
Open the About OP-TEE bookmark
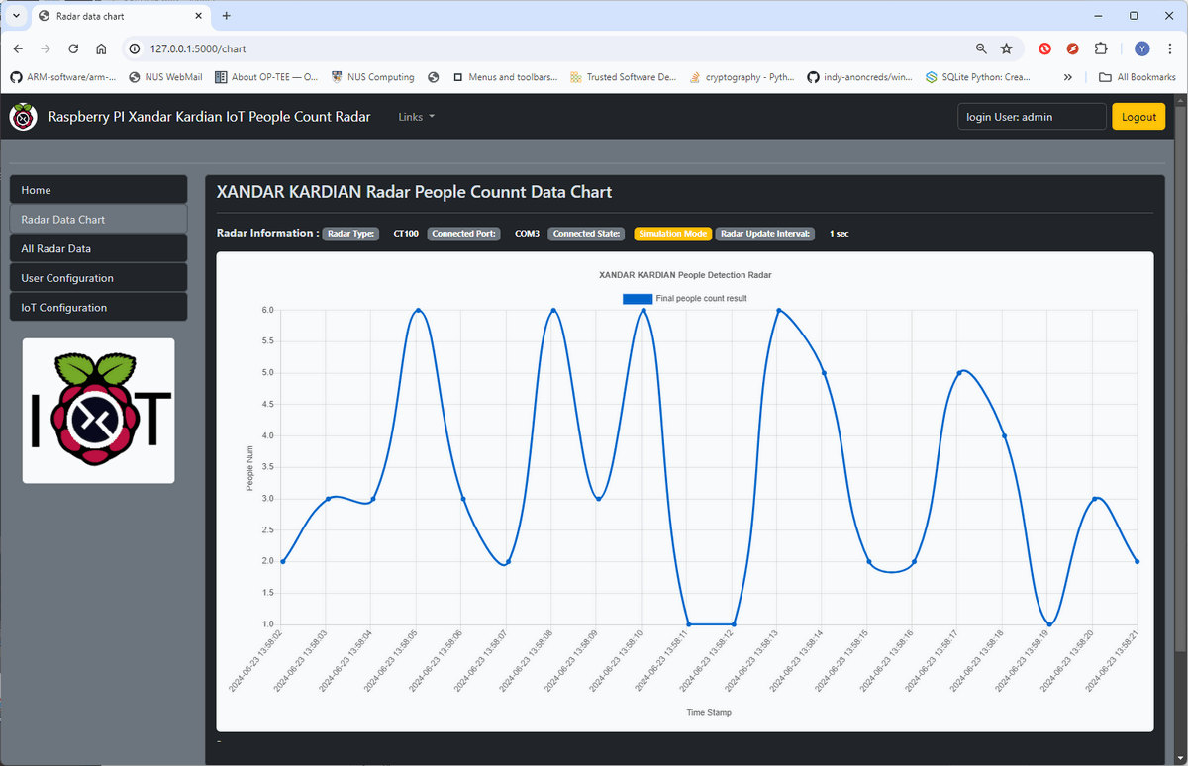(x=266, y=77)
